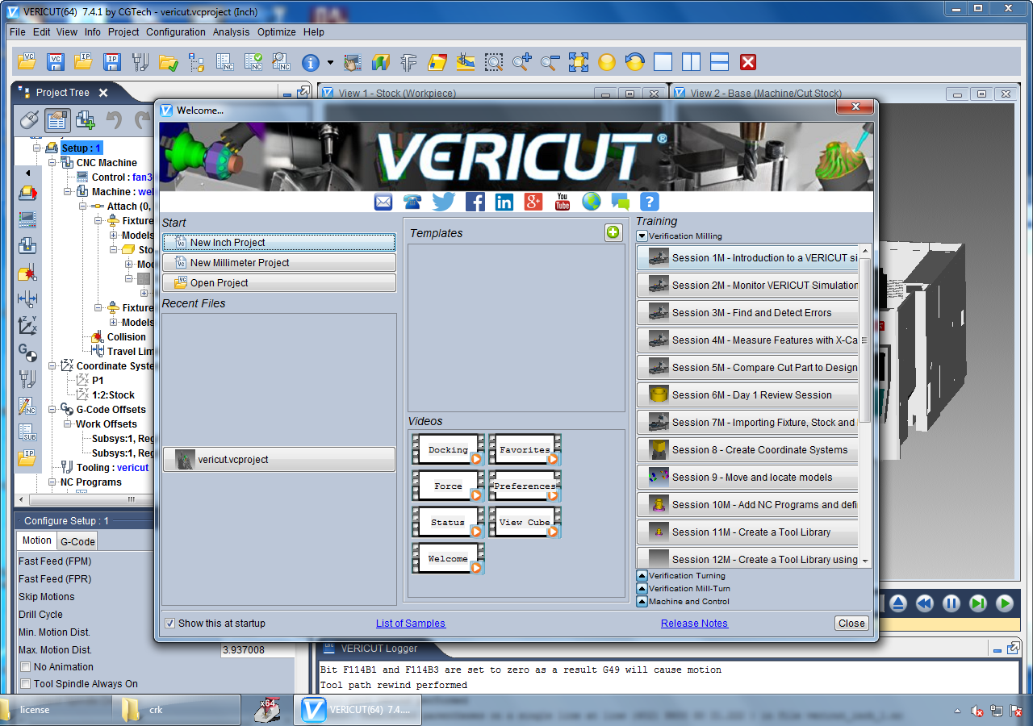Click Open In-Process file toolbar icon
Screen dimensions: 1033x726
[84, 62]
